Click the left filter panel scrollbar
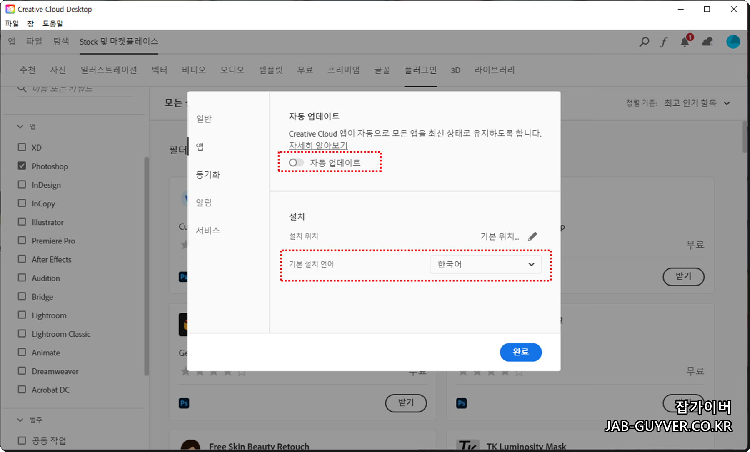Viewport: 750px width, 452px height. coord(146,266)
